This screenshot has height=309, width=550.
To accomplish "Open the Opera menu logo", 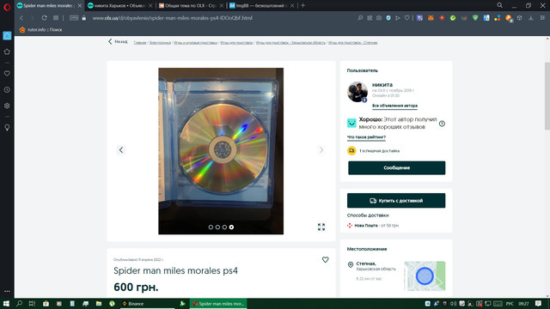I will pos(7,7).
